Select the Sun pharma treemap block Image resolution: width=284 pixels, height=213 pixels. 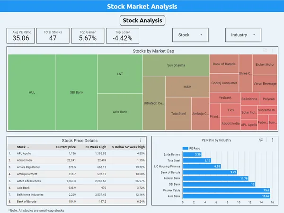tap(176, 65)
